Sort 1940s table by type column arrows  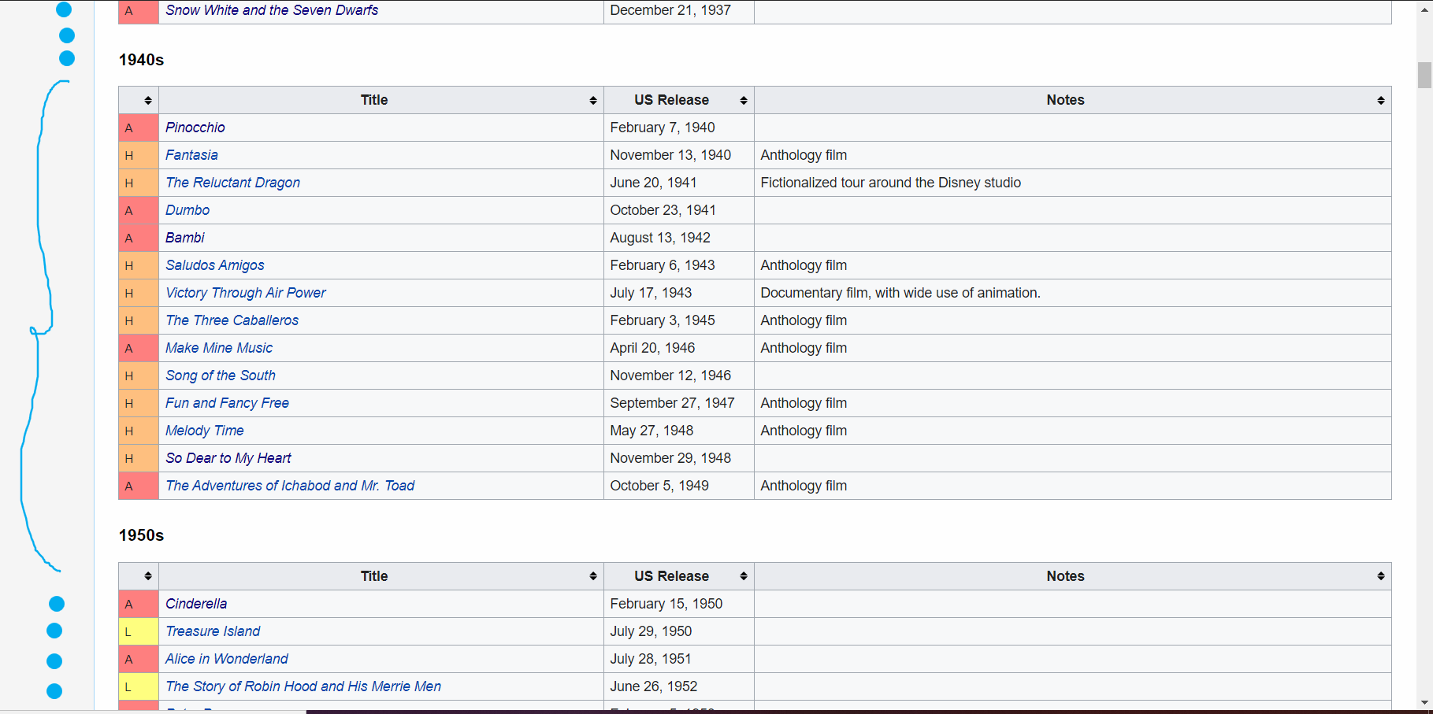147,101
